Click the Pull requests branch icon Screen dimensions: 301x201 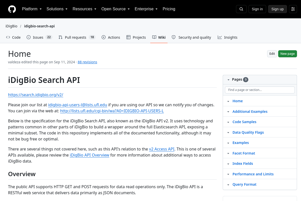[60, 37]
